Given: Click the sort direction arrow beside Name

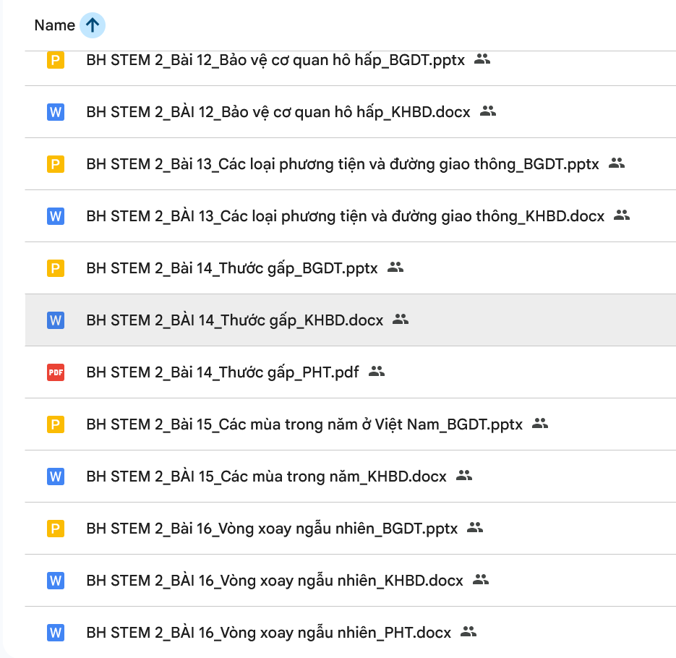Looking at the screenshot, I should point(93,25).
